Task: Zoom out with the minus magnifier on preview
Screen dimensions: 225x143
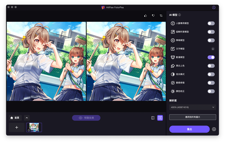Action: click(11, 76)
